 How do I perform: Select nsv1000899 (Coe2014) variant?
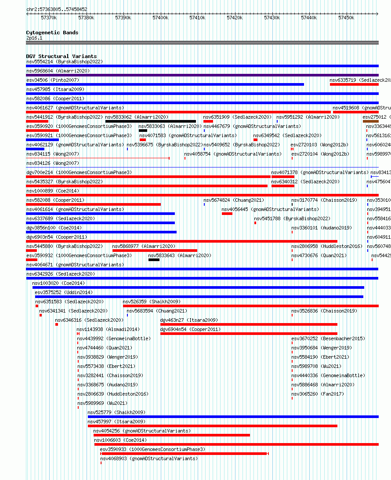tap(53, 191)
